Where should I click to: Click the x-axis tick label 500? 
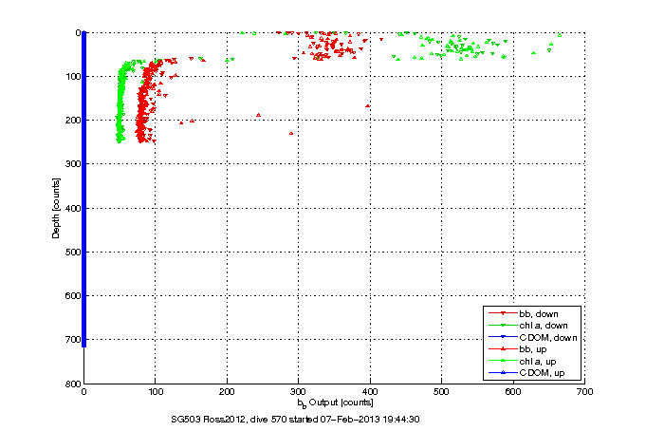441,392
